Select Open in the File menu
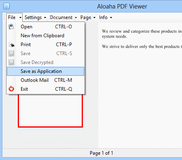The image size is (182, 160). 46,27
